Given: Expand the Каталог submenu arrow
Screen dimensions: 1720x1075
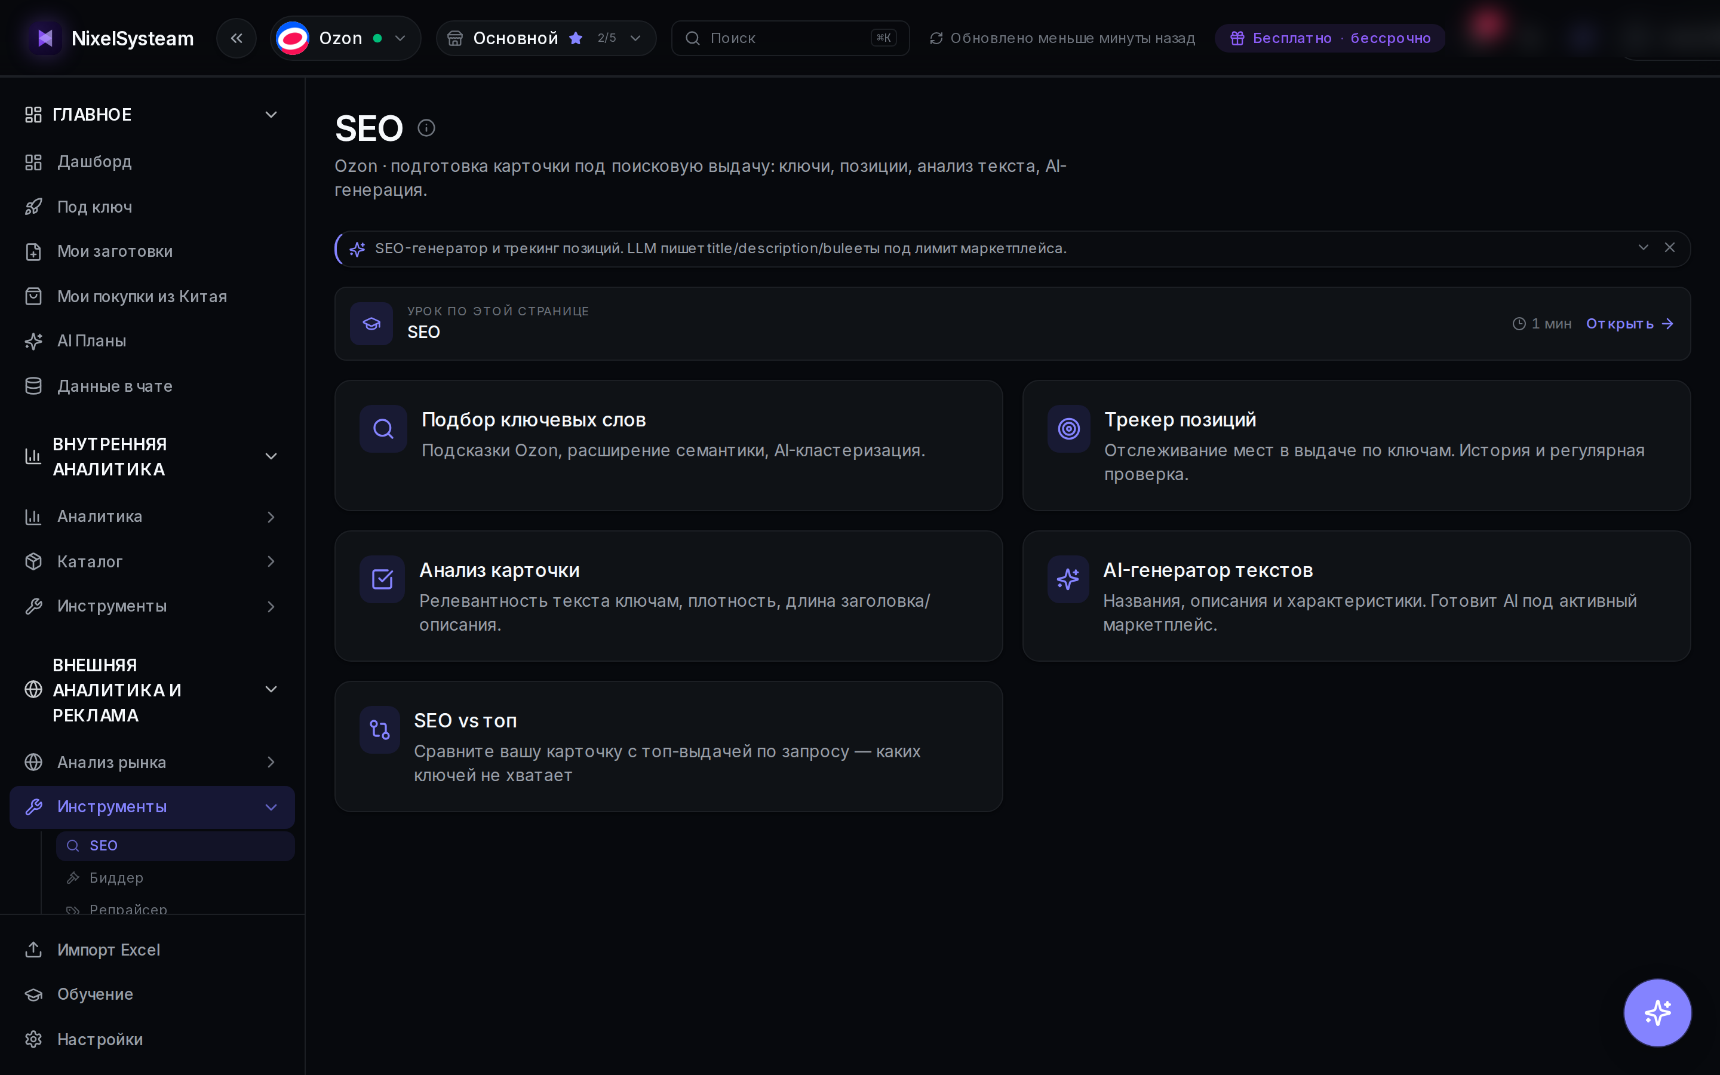Looking at the screenshot, I should pyautogui.click(x=271, y=561).
